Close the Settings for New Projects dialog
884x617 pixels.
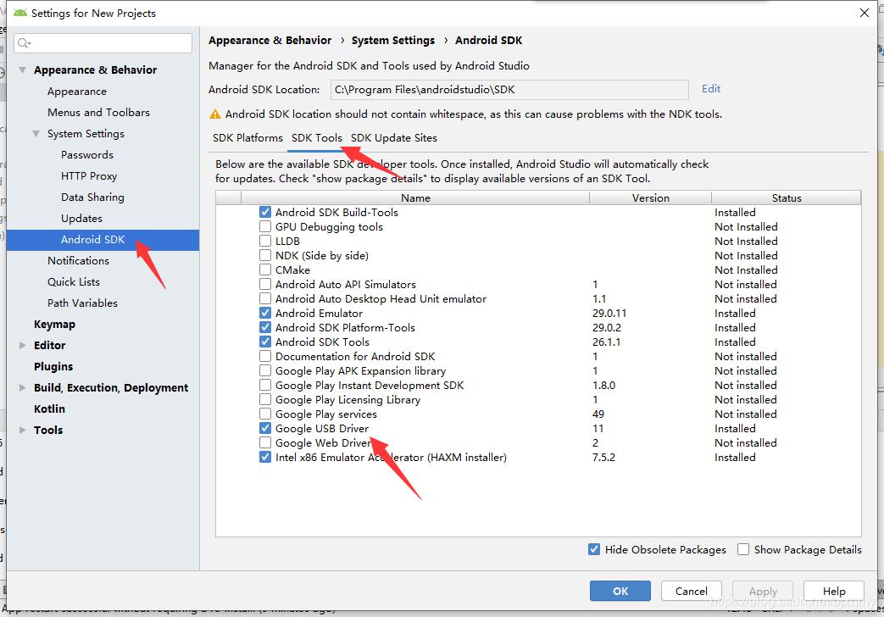(x=865, y=13)
